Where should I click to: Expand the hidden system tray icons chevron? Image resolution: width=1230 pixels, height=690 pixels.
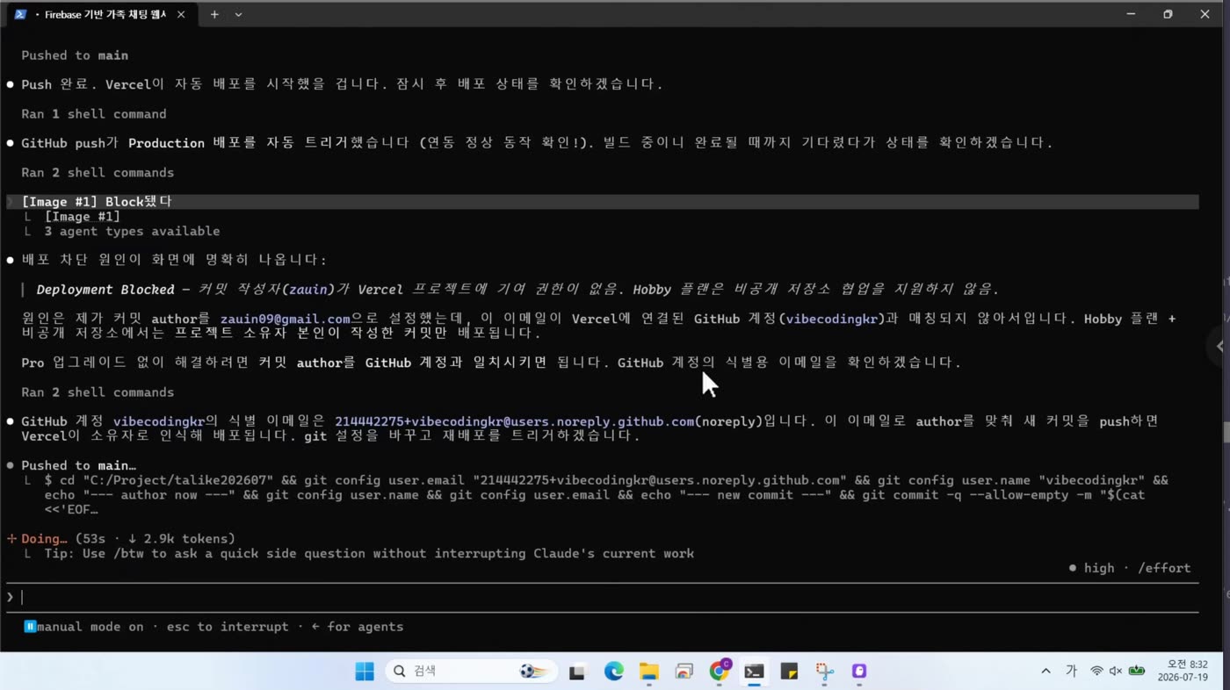1045,671
